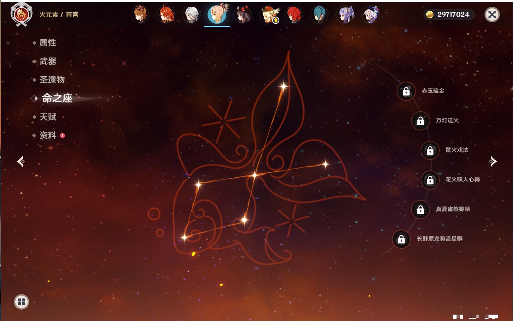
Task: Select the 万灯送火 constellation name
Action: (447, 120)
